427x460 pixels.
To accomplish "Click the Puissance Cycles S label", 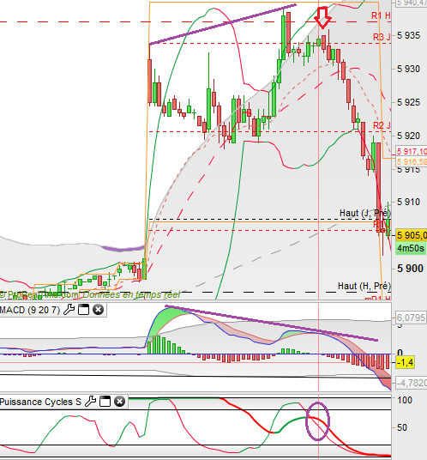I will [x=40, y=402].
